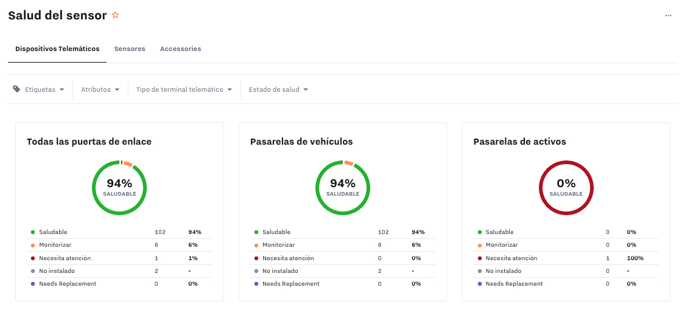Select No instalado in Pasarelas de activos
The height and width of the screenshot is (310, 682).
click(x=566, y=271)
